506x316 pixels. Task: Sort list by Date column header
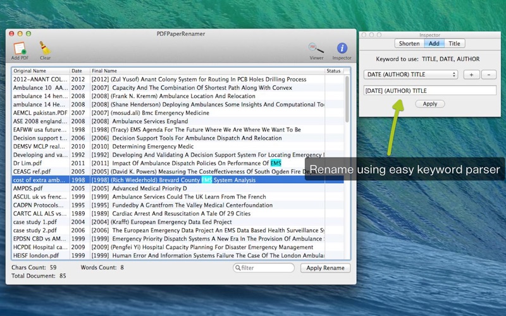click(78, 71)
